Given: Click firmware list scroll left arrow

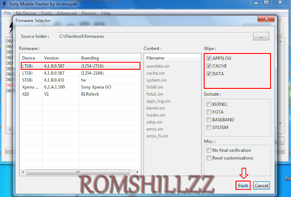Looking at the screenshot, I should point(23,172).
